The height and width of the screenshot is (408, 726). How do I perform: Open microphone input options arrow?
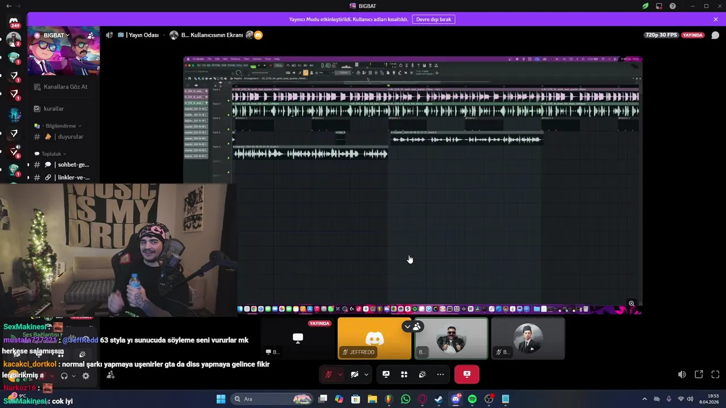pyautogui.click(x=340, y=375)
